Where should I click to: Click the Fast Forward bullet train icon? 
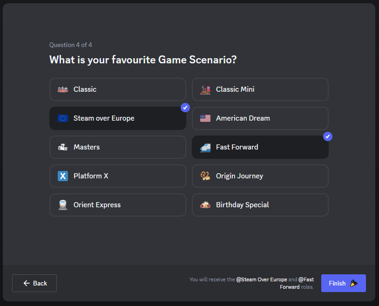pyautogui.click(x=205, y=147)
